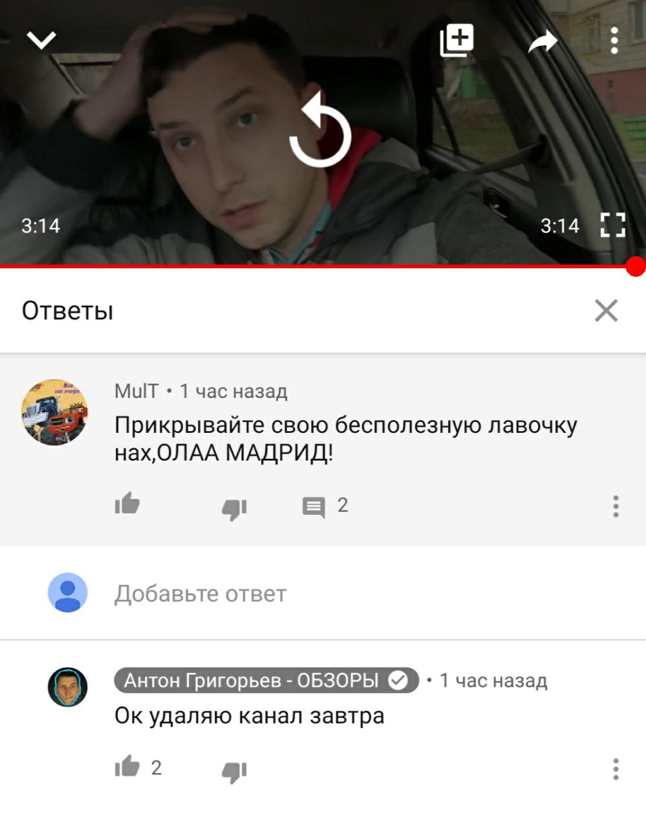Share the video using the arrow icon
Viewport: 646px width, 827px height.
point(543,42)
